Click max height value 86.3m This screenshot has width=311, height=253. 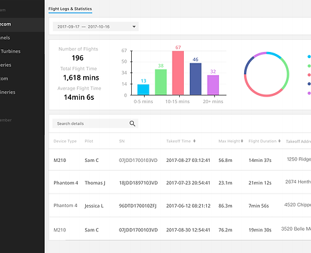(x=225, y=206)
